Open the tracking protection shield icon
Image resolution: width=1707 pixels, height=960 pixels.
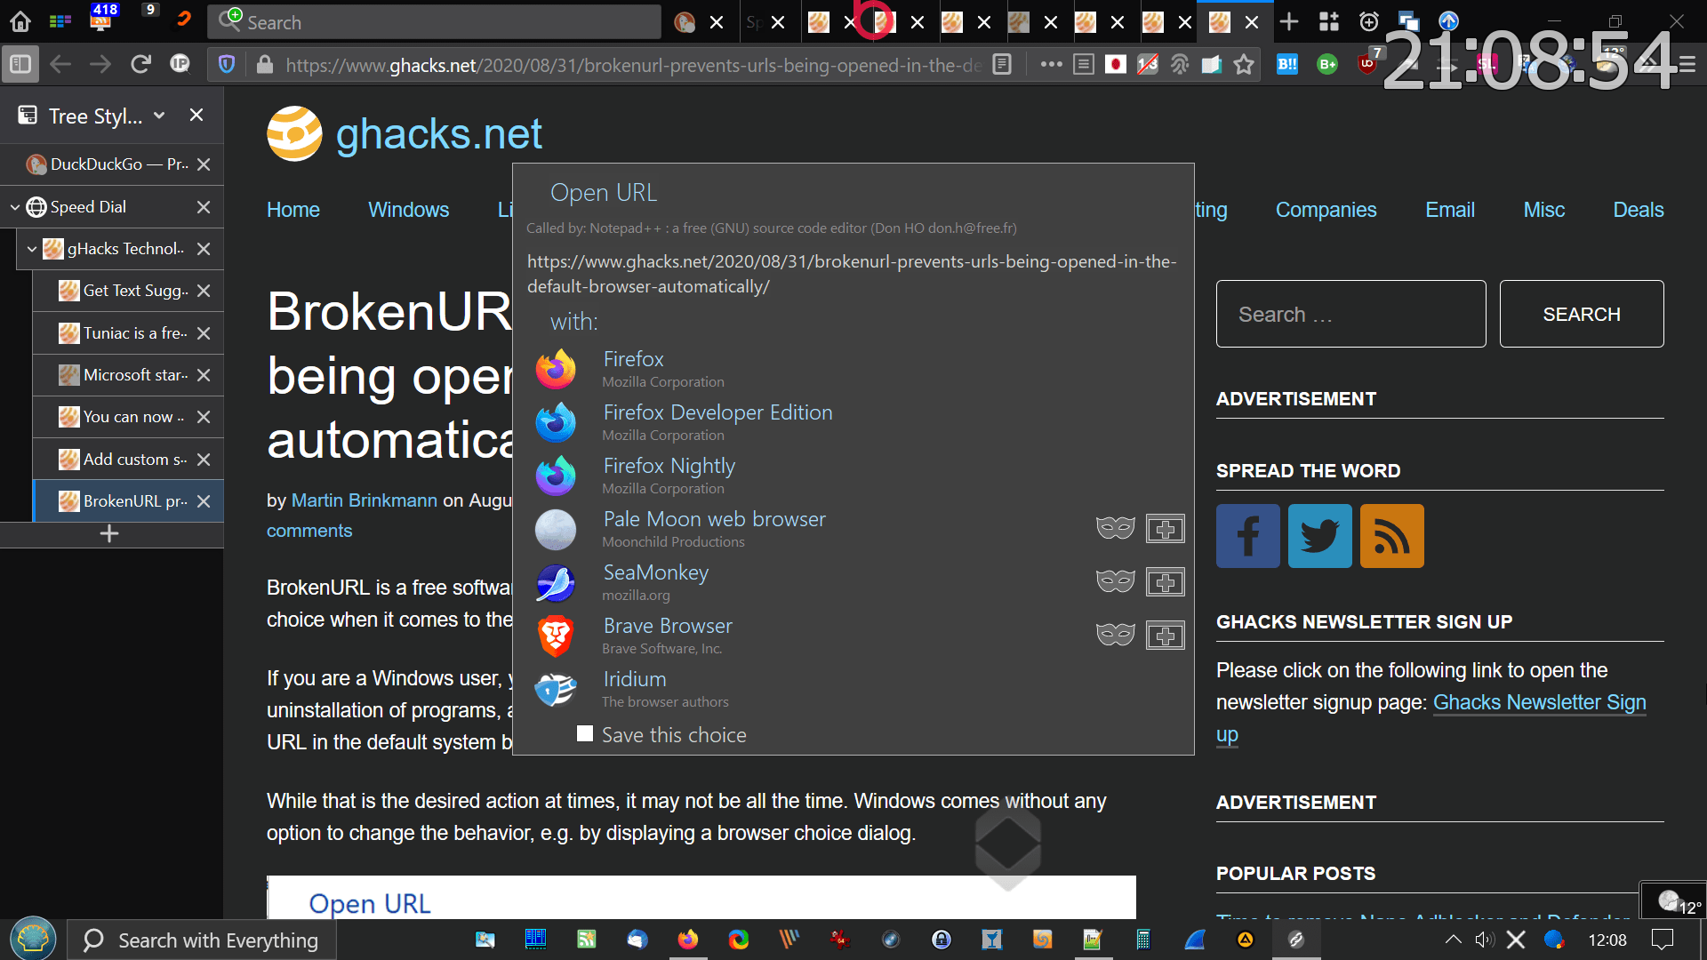tap(227, 64)
